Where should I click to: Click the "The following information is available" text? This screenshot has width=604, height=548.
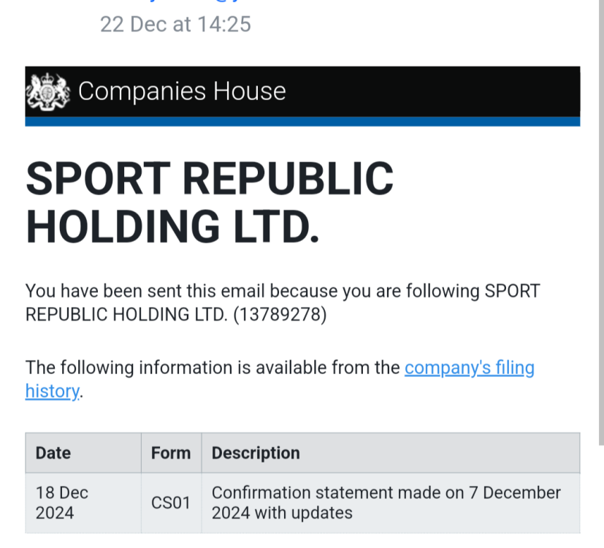[x=212, y=368]
